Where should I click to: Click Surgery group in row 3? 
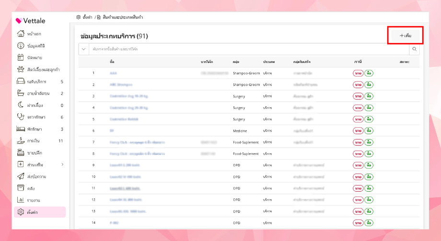tap(239, 96)
